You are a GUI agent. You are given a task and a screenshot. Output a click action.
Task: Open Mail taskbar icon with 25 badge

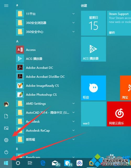[56, 163]
